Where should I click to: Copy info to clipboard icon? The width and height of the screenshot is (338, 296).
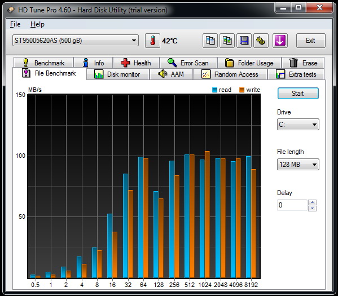[x=210, y=41]
